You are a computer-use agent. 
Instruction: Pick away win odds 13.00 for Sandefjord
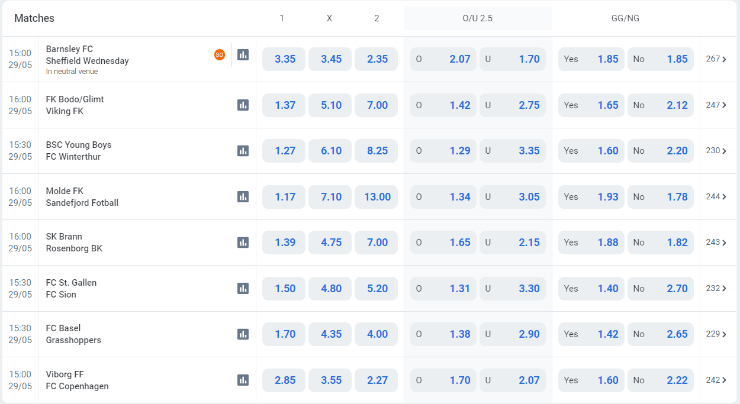coord(377,197)
